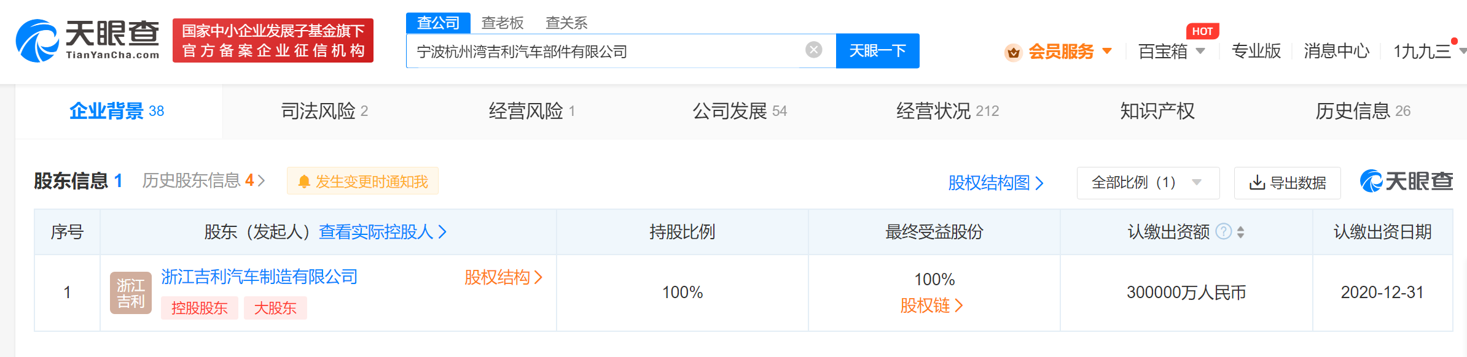Open the 认缴出资额 help question mark

point(1224,232)
